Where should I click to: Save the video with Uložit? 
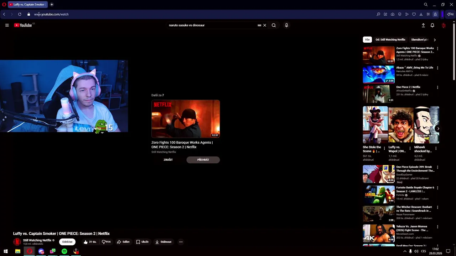tap(142, 242)
